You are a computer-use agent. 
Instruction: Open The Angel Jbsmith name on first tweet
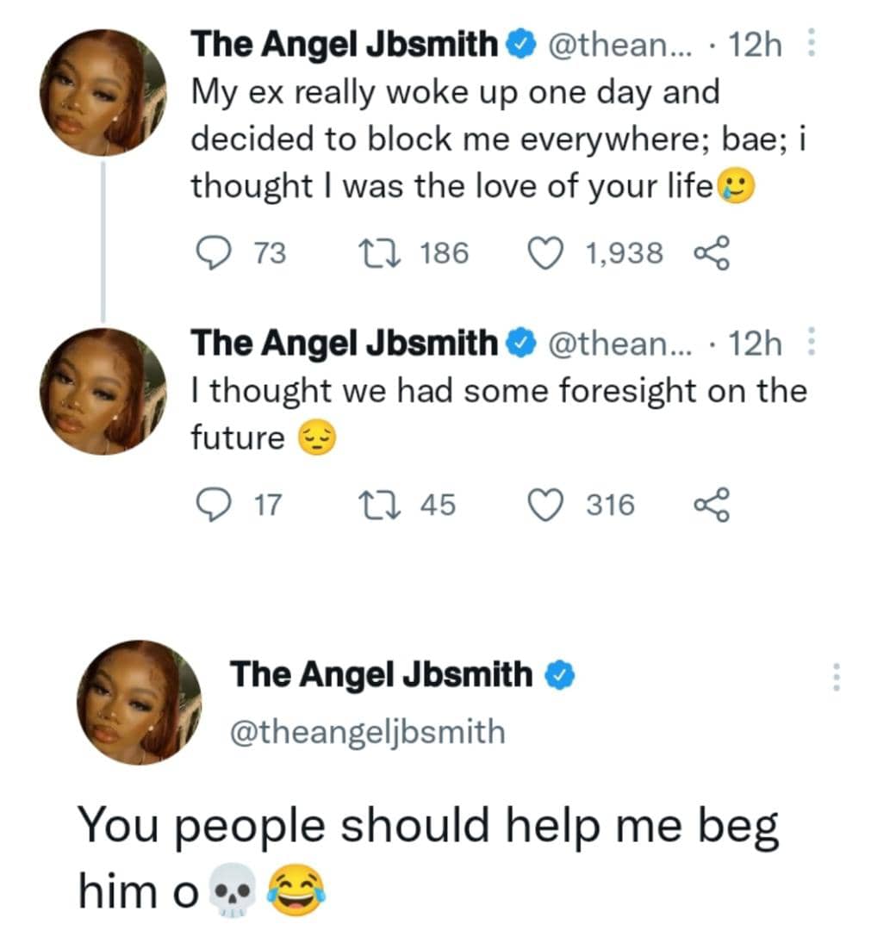344,45
